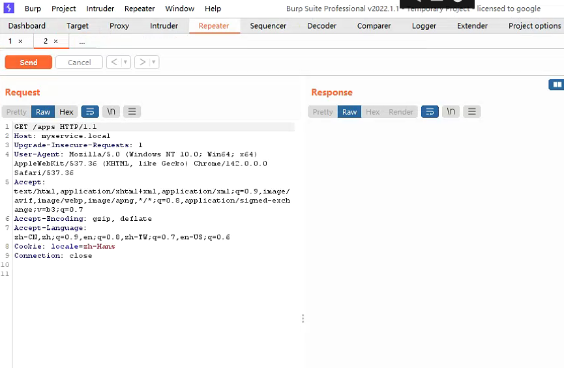This screenshot has width=564, height=368.
Task: Click the 'GET /apps HTTP/1.1' request line
Action: (55, 127)
